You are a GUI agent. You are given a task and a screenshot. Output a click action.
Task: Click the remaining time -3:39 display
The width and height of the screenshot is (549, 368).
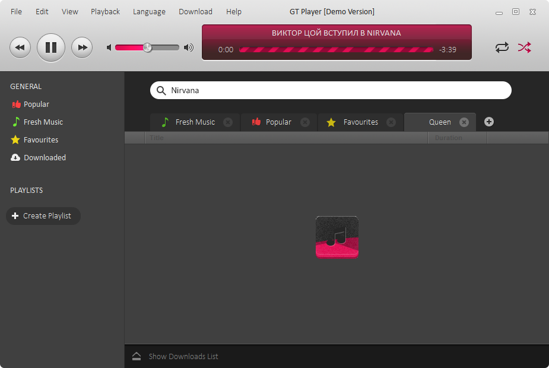(448, 50)
